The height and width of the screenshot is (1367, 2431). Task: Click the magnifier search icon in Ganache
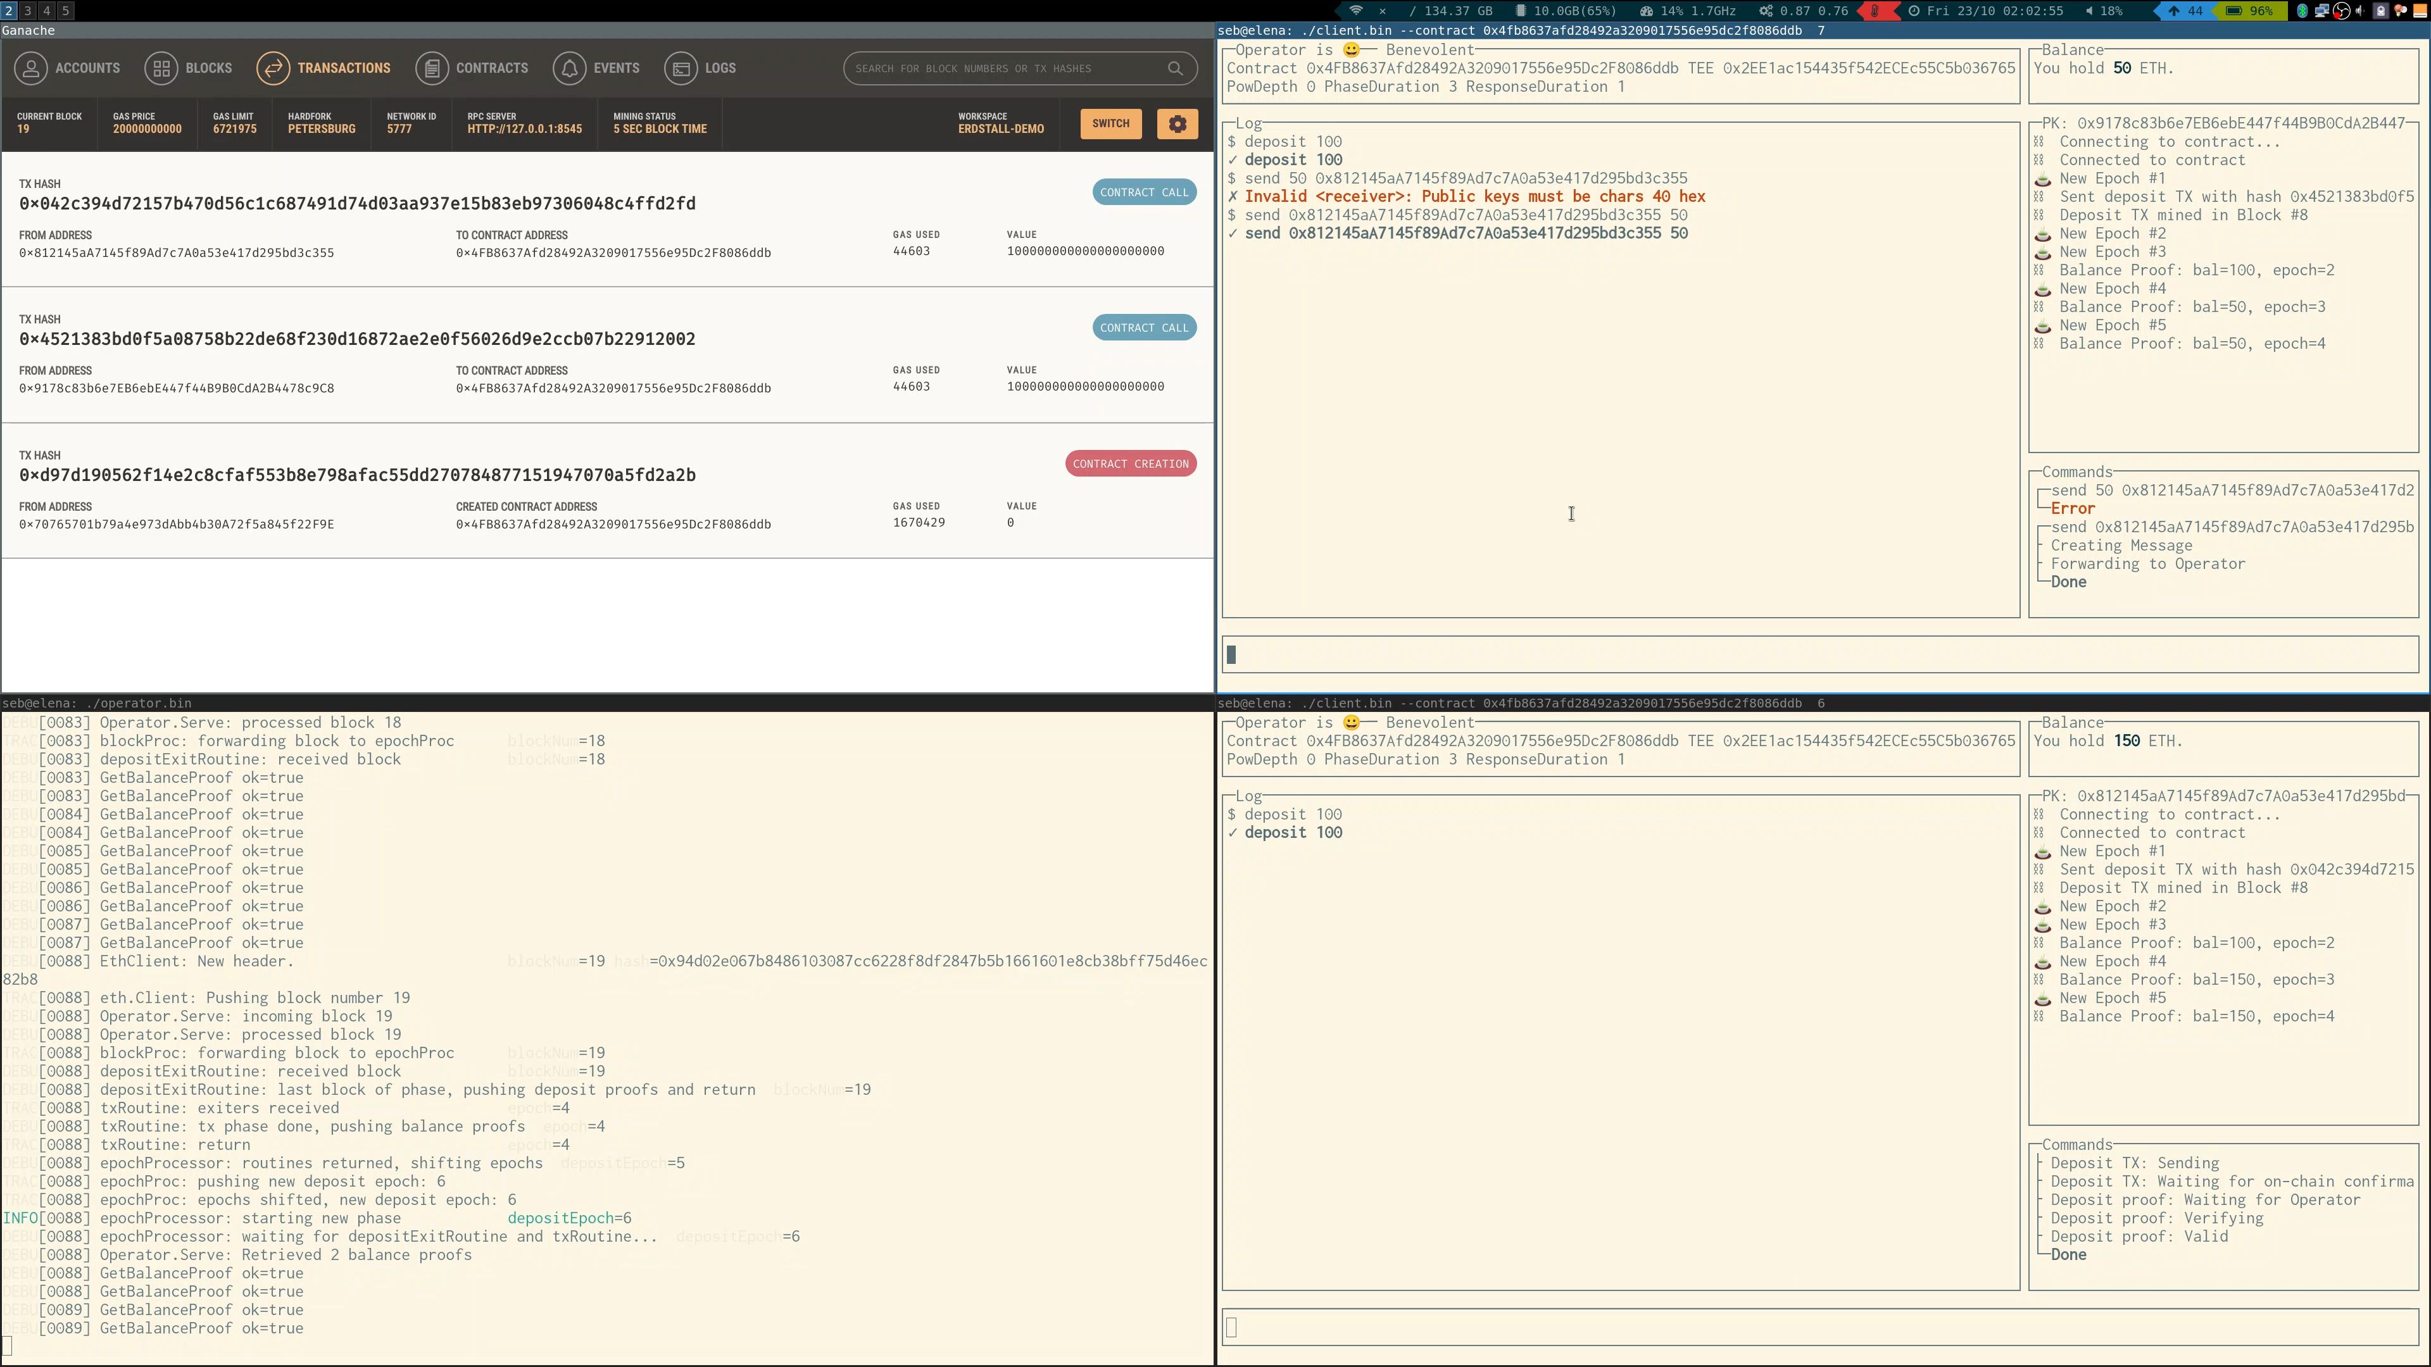(1175, 68)
